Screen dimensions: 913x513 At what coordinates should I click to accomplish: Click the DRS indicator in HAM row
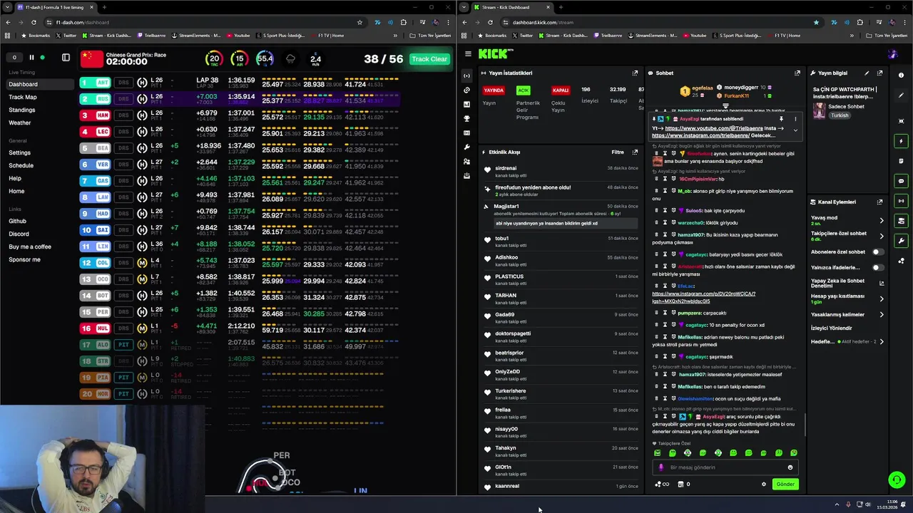point(124,115)
